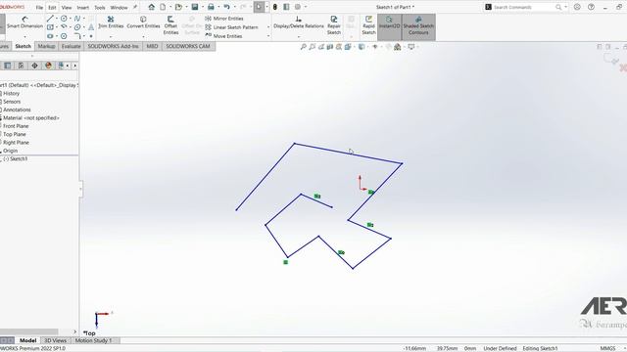
Task: Open SOLIDWORKS Help question mark
Action: [591, 7]
